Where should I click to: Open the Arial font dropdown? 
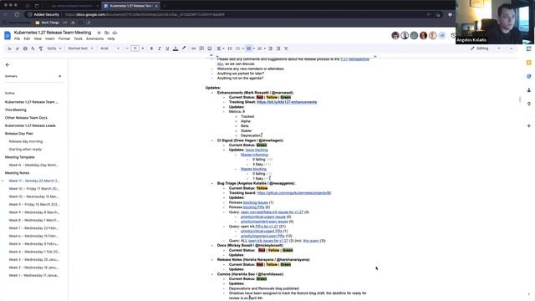pos(110,48)
